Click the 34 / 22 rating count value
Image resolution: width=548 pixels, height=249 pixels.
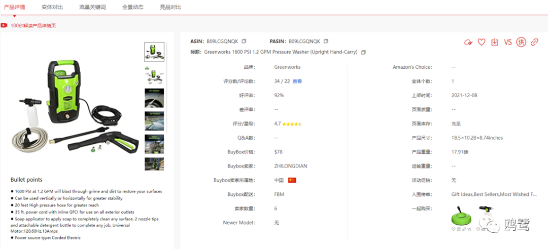coord(282,81)
